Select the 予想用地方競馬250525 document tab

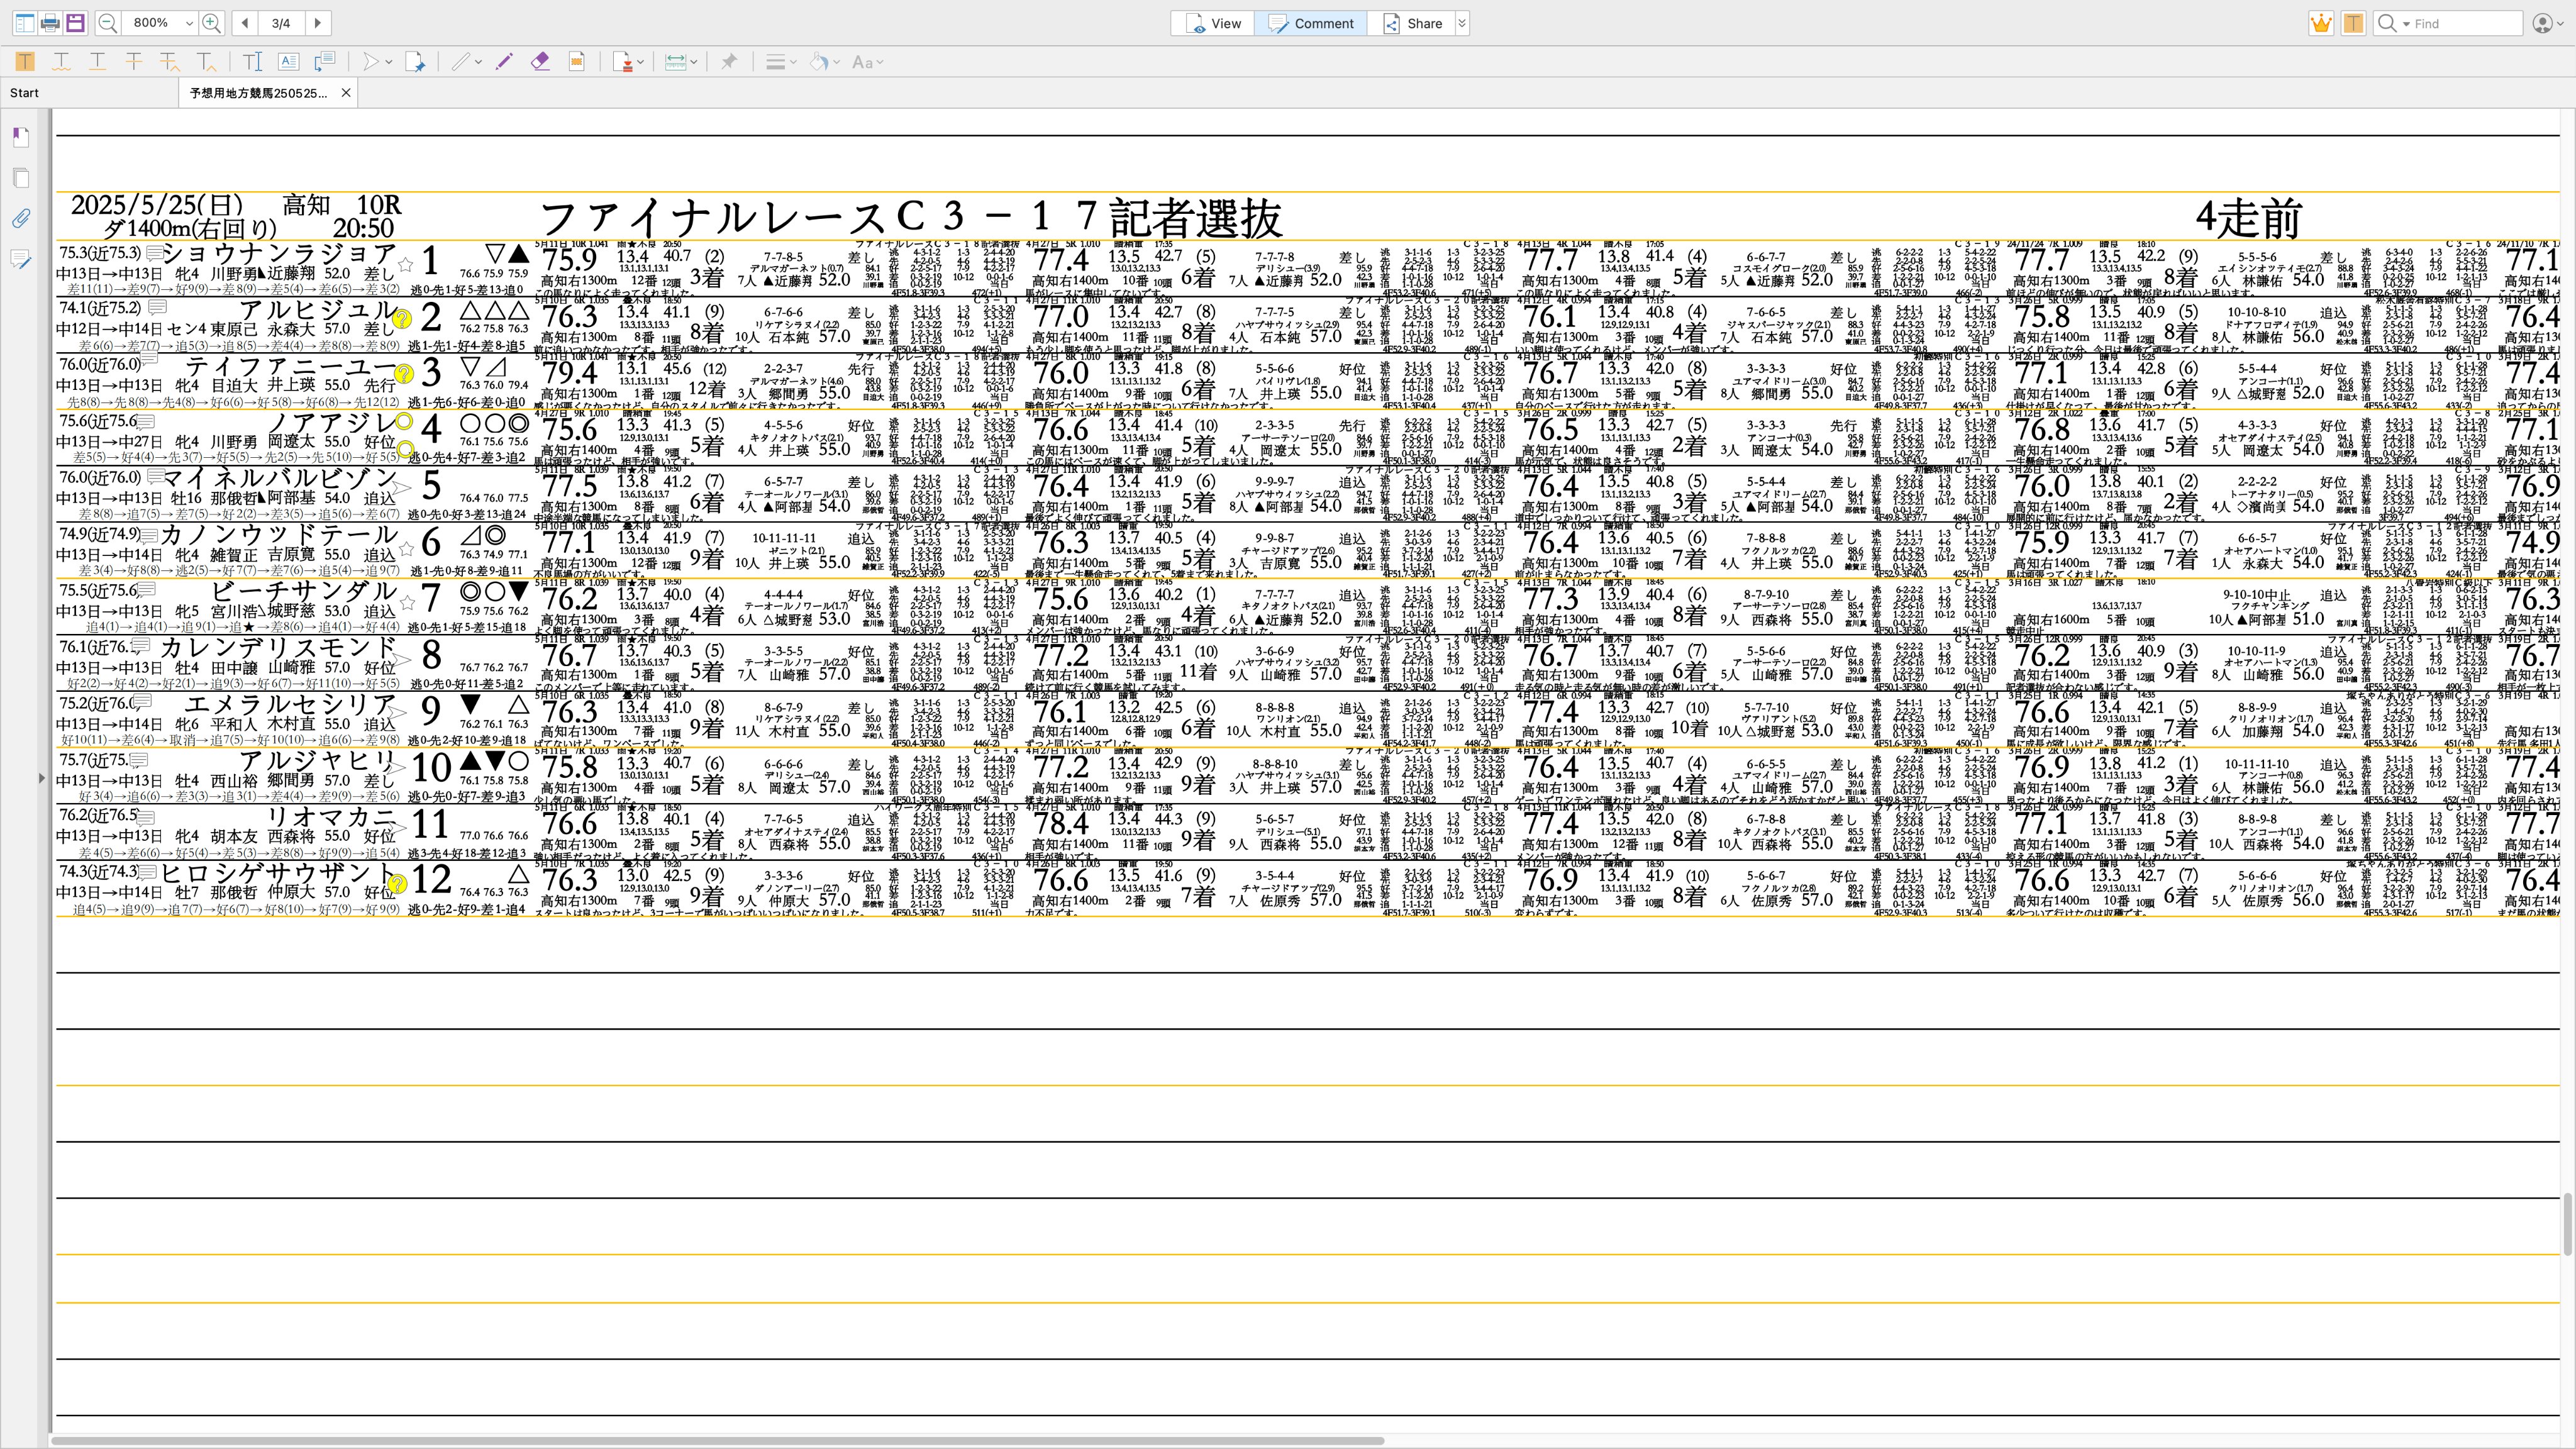258,93
